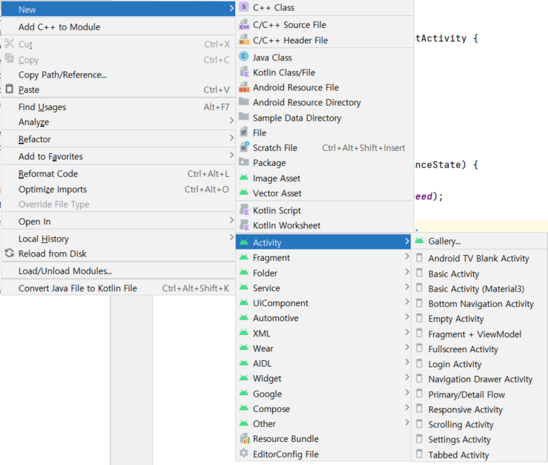Select Find Usages in context menu
The height and width of the screenshot is (465, 548).
(x=118, y=107)
